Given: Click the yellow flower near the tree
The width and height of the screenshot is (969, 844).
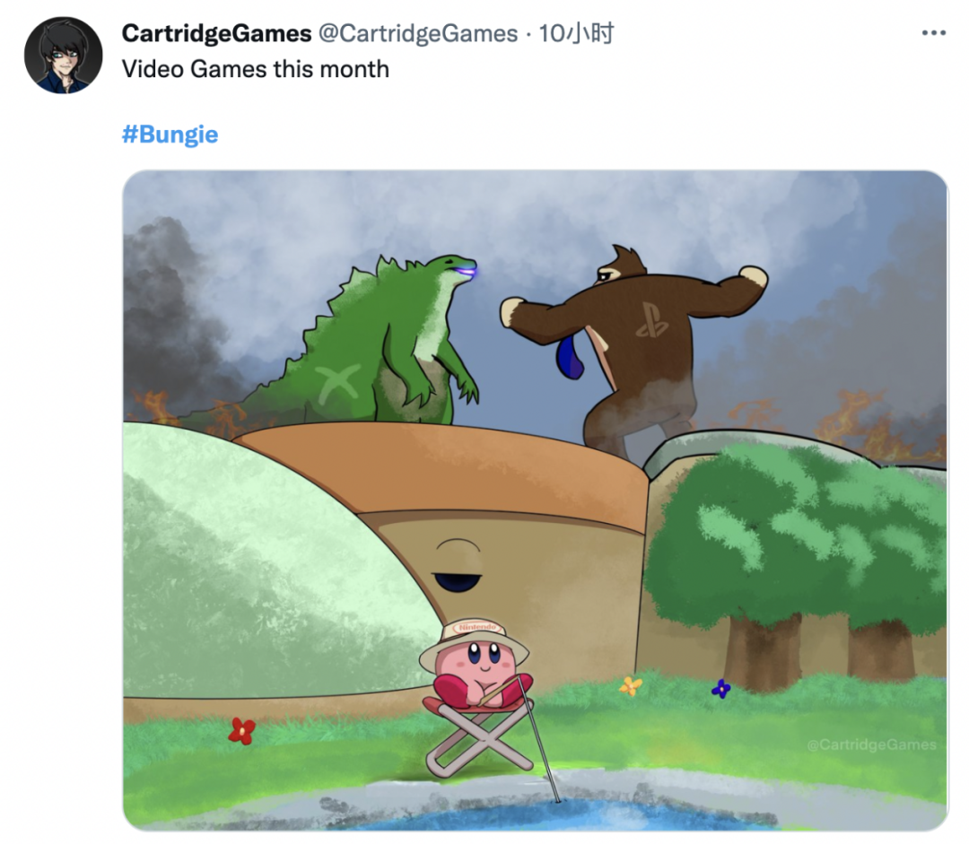Looking at the screenshot, I should (631, 685).
